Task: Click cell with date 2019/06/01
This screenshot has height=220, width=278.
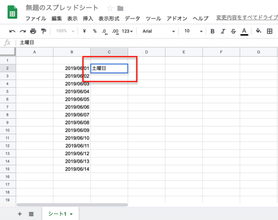Action: point(72,68)
